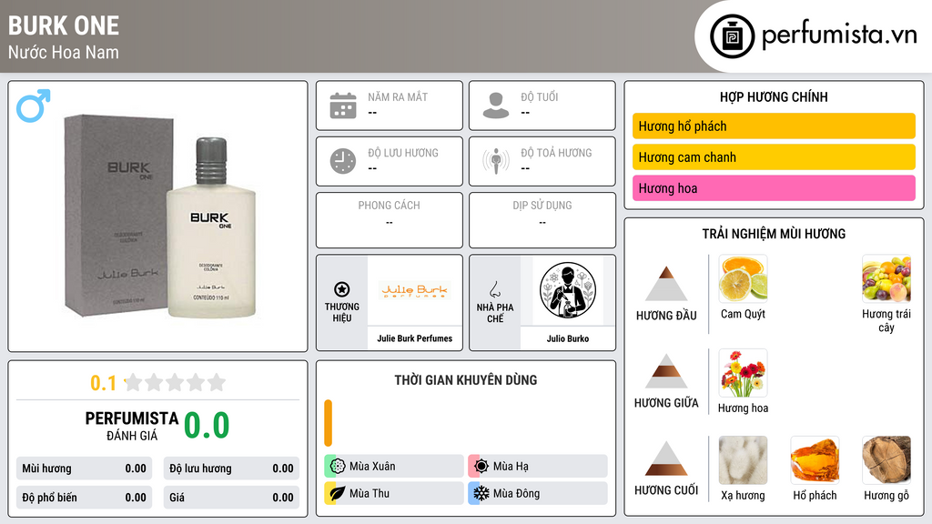Click the Hợp hương chính heading
The image size is (932, 524).
pyautogui.click(x=774, y=96)
